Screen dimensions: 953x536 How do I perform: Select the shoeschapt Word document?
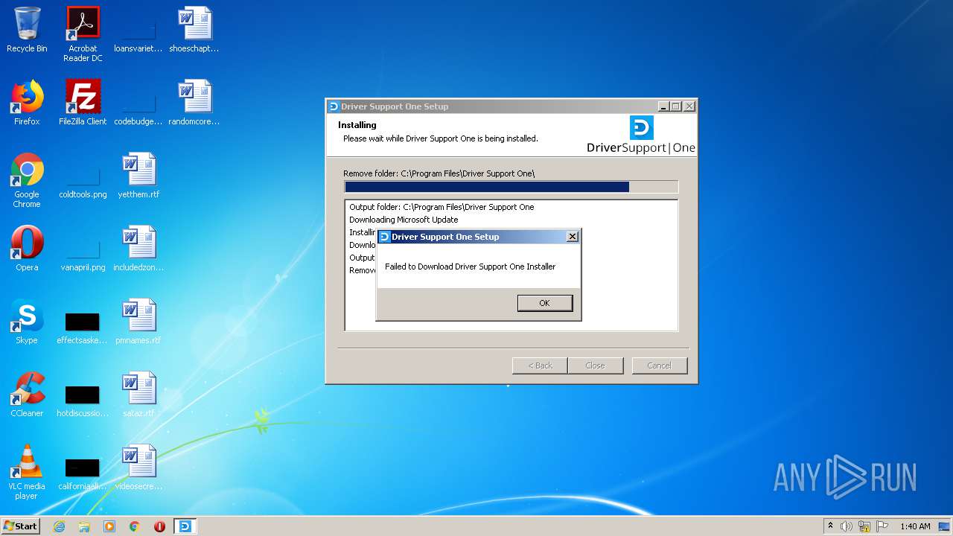(194, 30)
